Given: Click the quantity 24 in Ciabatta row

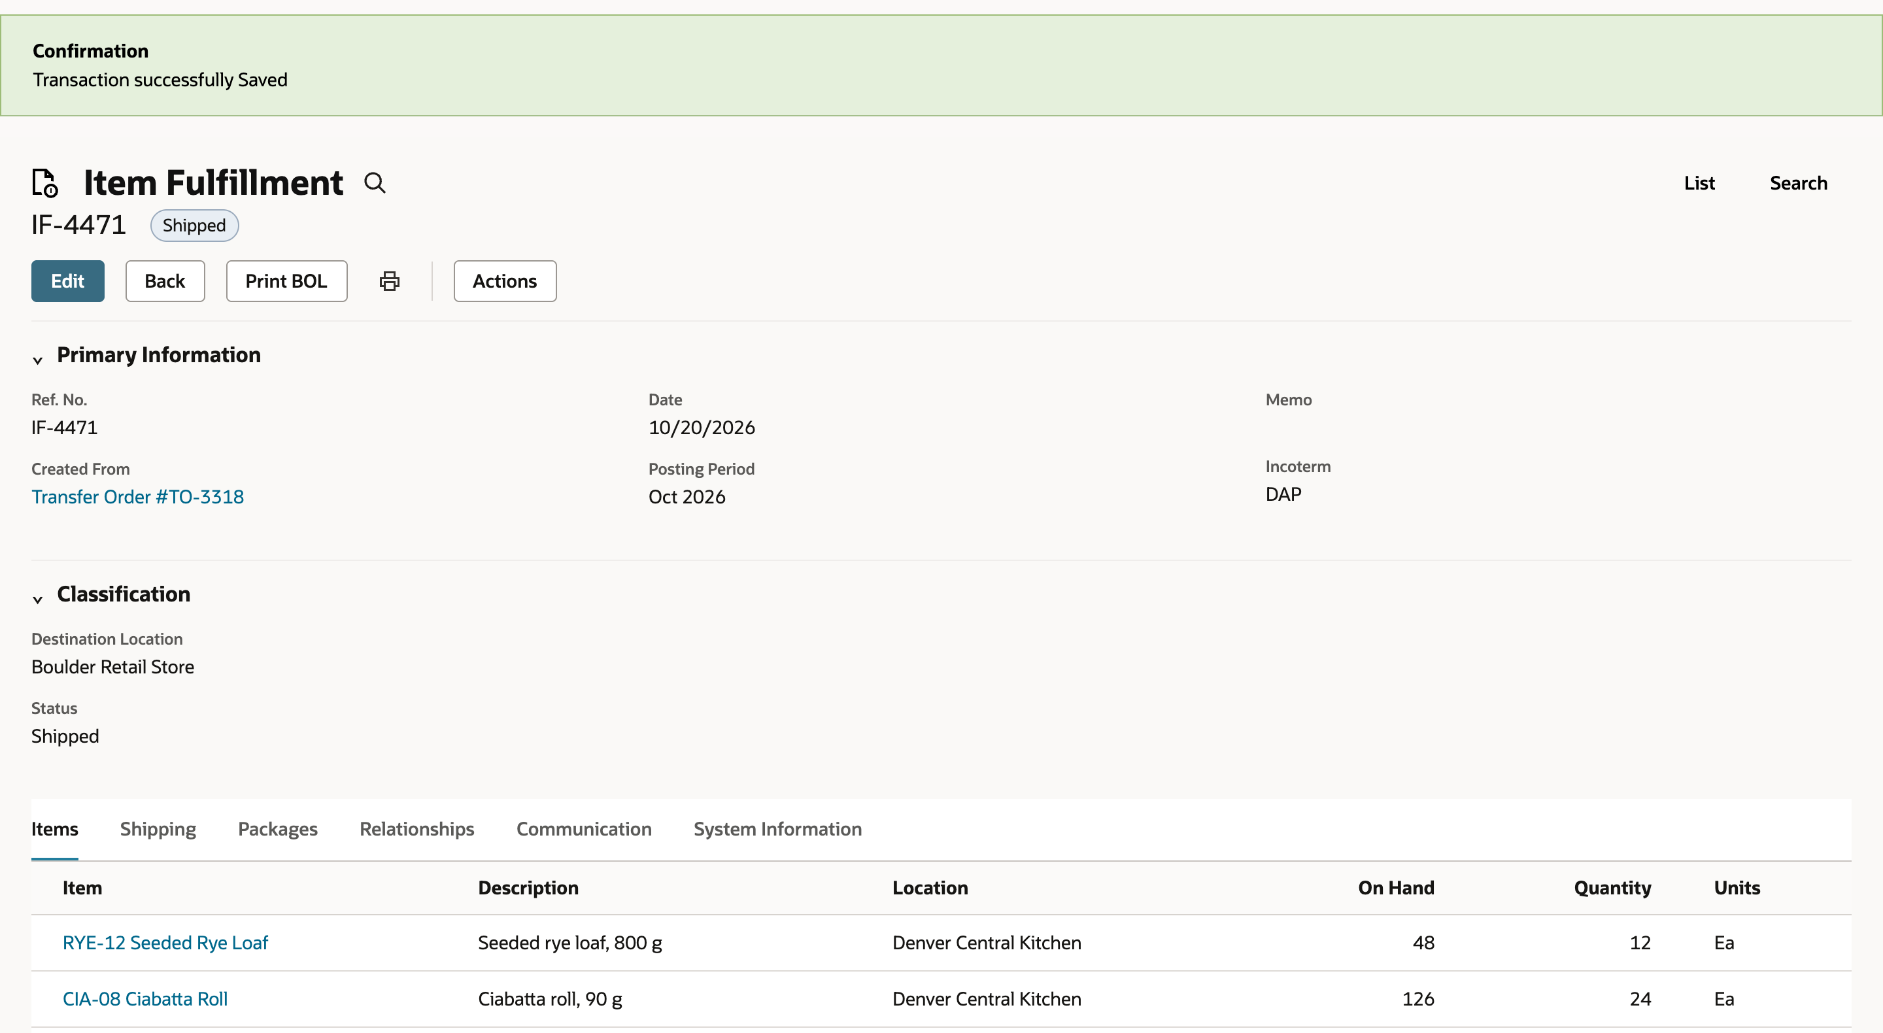Looking at the screenshot, I should pyautogui.click(x=1640, y=998).
